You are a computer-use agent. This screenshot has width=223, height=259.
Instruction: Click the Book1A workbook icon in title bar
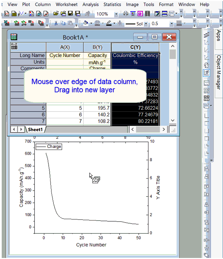pyautogui.click(x=14, y=37)
